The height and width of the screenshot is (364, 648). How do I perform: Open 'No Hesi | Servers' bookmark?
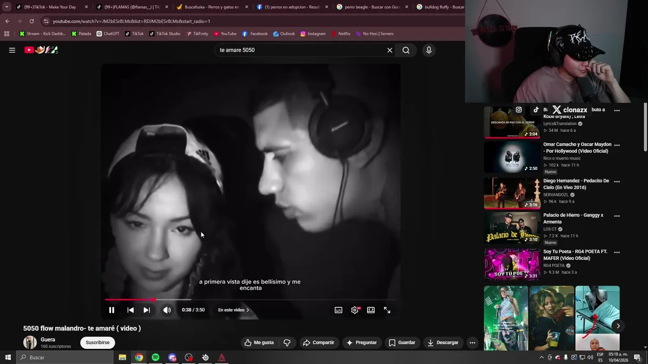375,34
